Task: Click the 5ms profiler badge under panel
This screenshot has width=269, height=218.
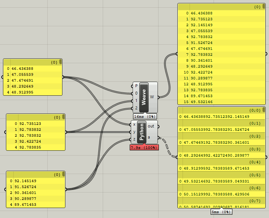Action: [x=221, y=212]
